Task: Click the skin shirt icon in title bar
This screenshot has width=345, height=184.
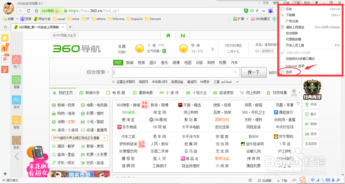Action: coord(316,3)
